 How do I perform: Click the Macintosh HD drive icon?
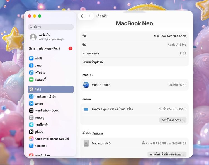86,144
